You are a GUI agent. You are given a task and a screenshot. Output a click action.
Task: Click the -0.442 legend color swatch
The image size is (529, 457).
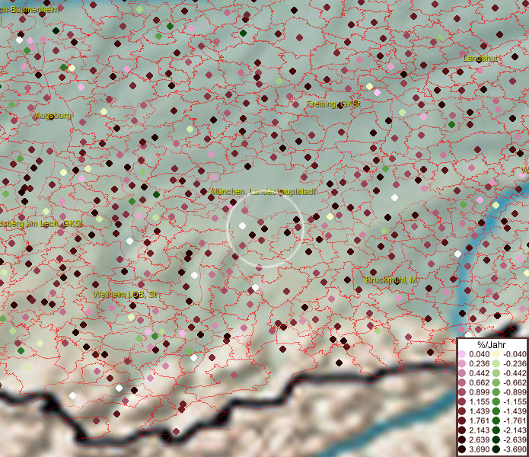496,373
